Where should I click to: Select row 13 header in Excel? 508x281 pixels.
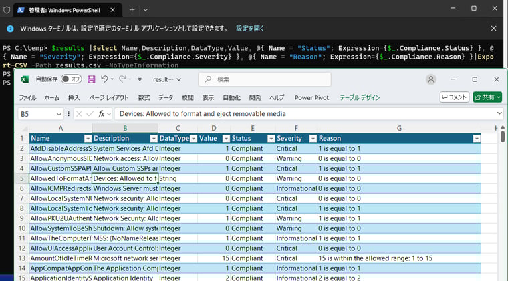pos(21,258)
